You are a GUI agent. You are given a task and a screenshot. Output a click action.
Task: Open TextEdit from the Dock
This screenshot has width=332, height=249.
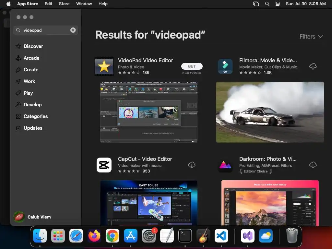pyautogui.click(x=167, y=236)
